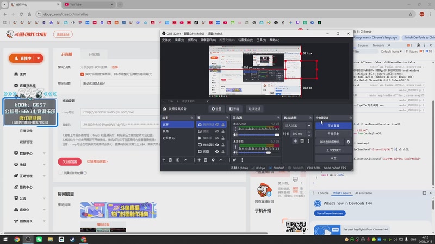
Task: Click 返回主站 button in Douyu header
Action: pos(63,34)
